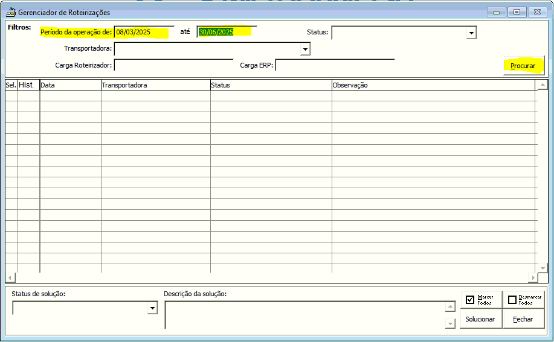Click the Solucionar button
This screenshot has height=342, width=554.
click(x=481, y=319)
